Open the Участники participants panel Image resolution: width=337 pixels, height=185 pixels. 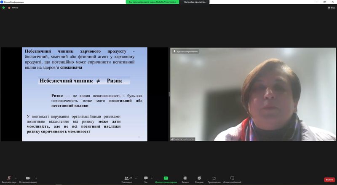click(127, 180)
